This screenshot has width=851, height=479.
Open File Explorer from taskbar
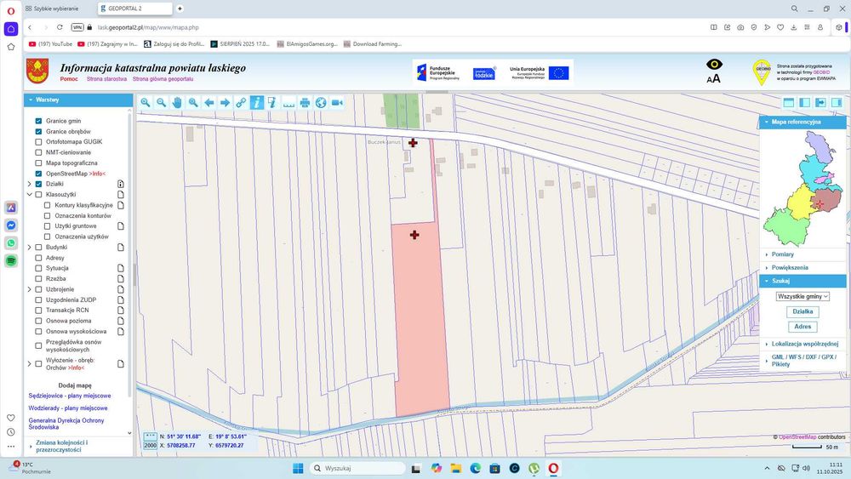coord(455,468)
